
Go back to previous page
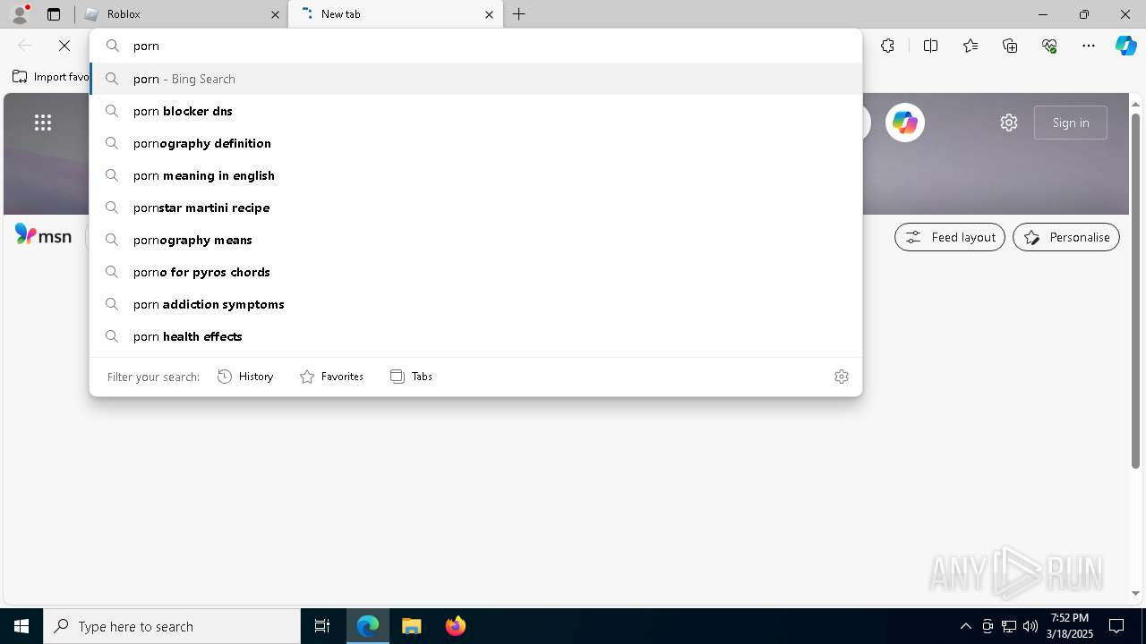pyautogui.click(x=25, y=46)
